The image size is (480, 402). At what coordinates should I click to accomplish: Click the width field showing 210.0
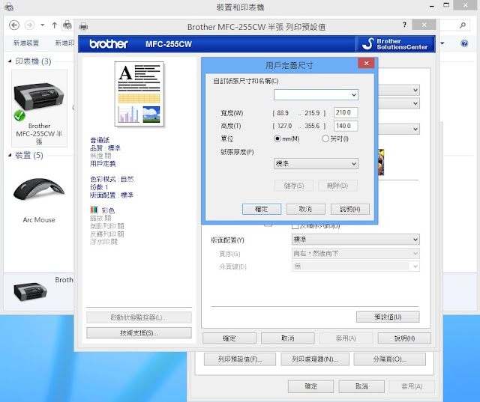[345, 113]
